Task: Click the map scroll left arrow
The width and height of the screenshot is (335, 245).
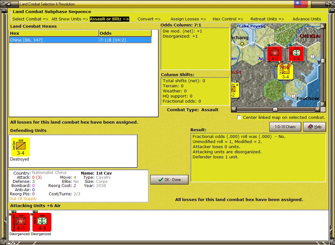Action: [234, 109]
